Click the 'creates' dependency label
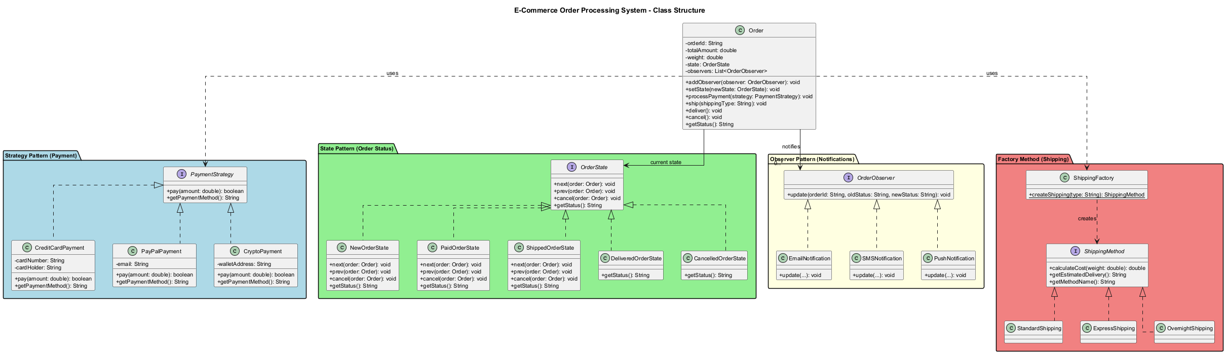 click(x=1087, y=218)
